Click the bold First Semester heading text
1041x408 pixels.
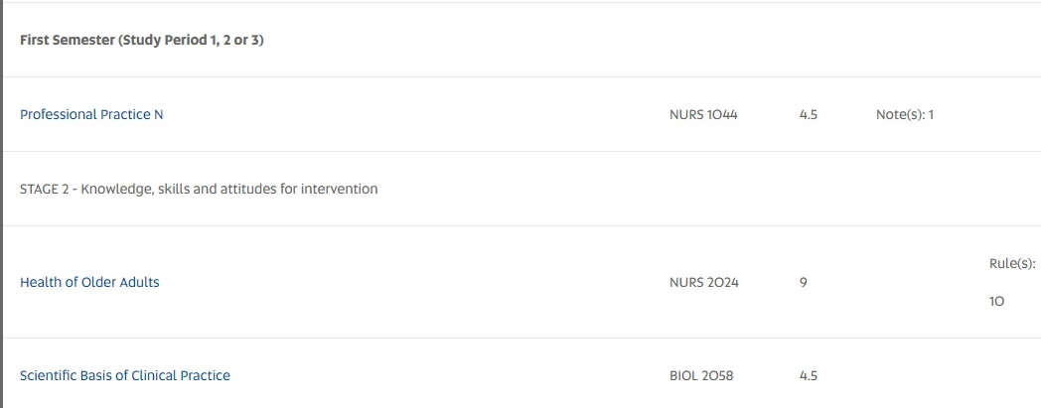67,41
